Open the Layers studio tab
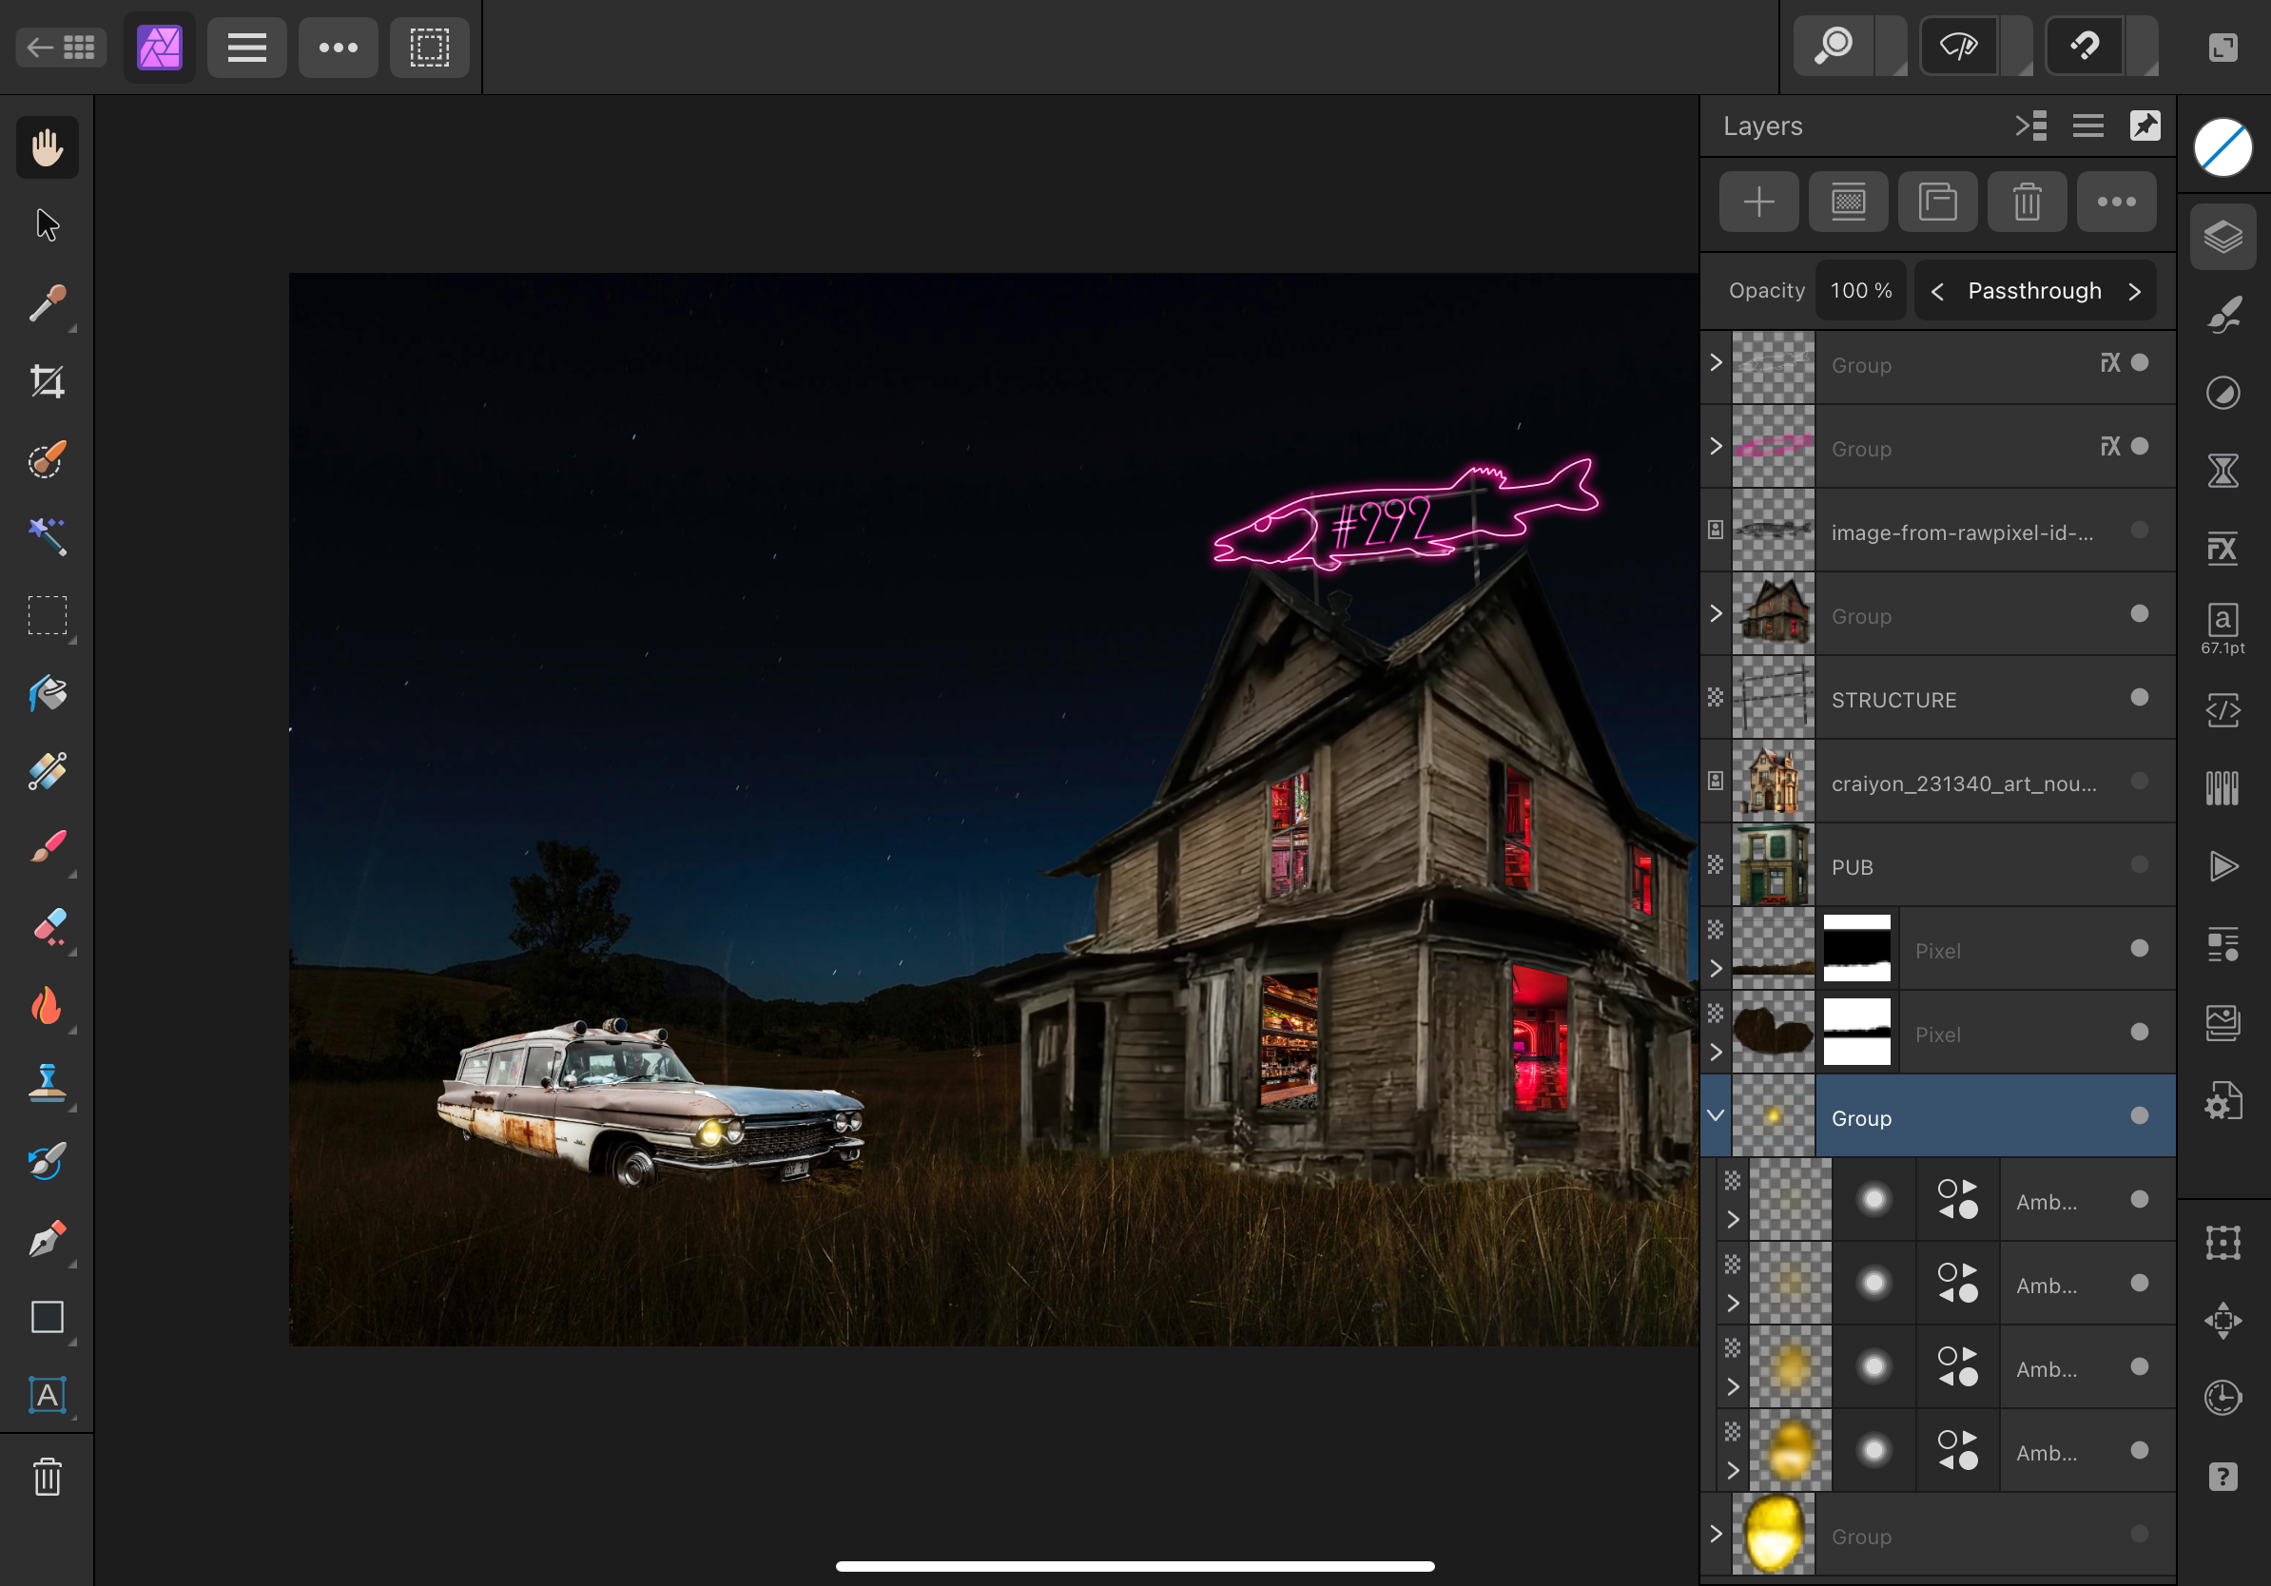Screen dimensions: 2271x1586 coord(2222,238)
